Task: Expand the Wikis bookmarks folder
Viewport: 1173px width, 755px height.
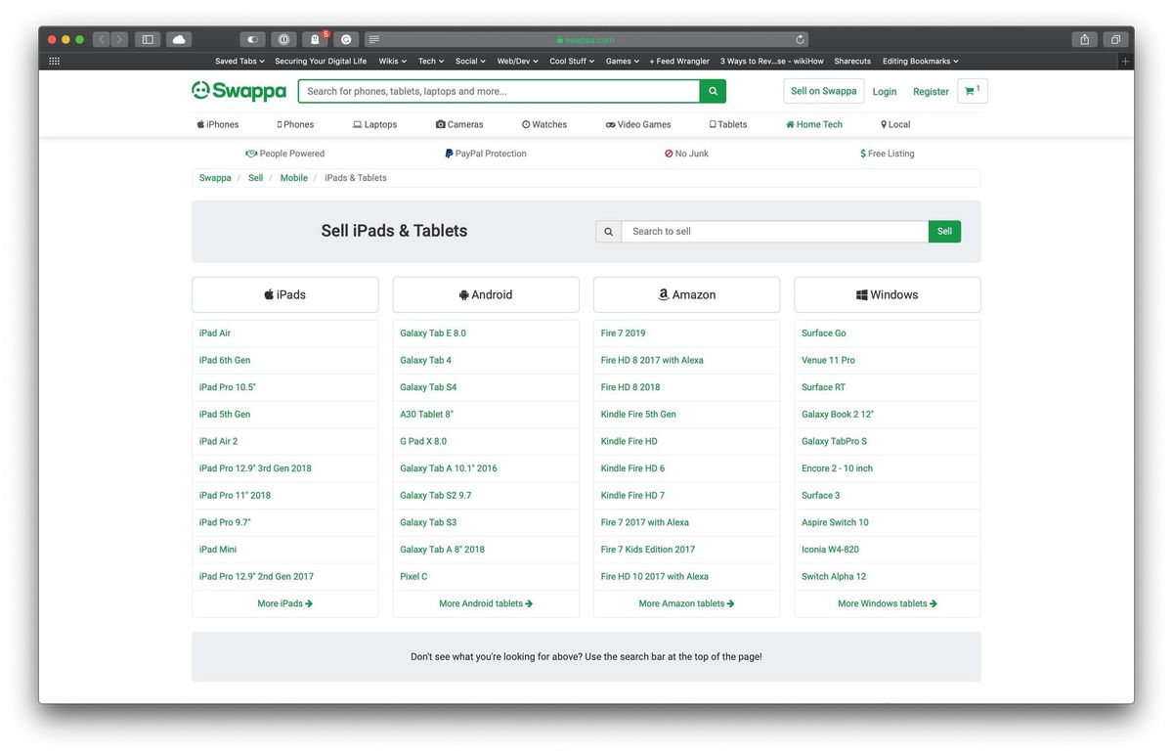Action: [x=392, y=61]
